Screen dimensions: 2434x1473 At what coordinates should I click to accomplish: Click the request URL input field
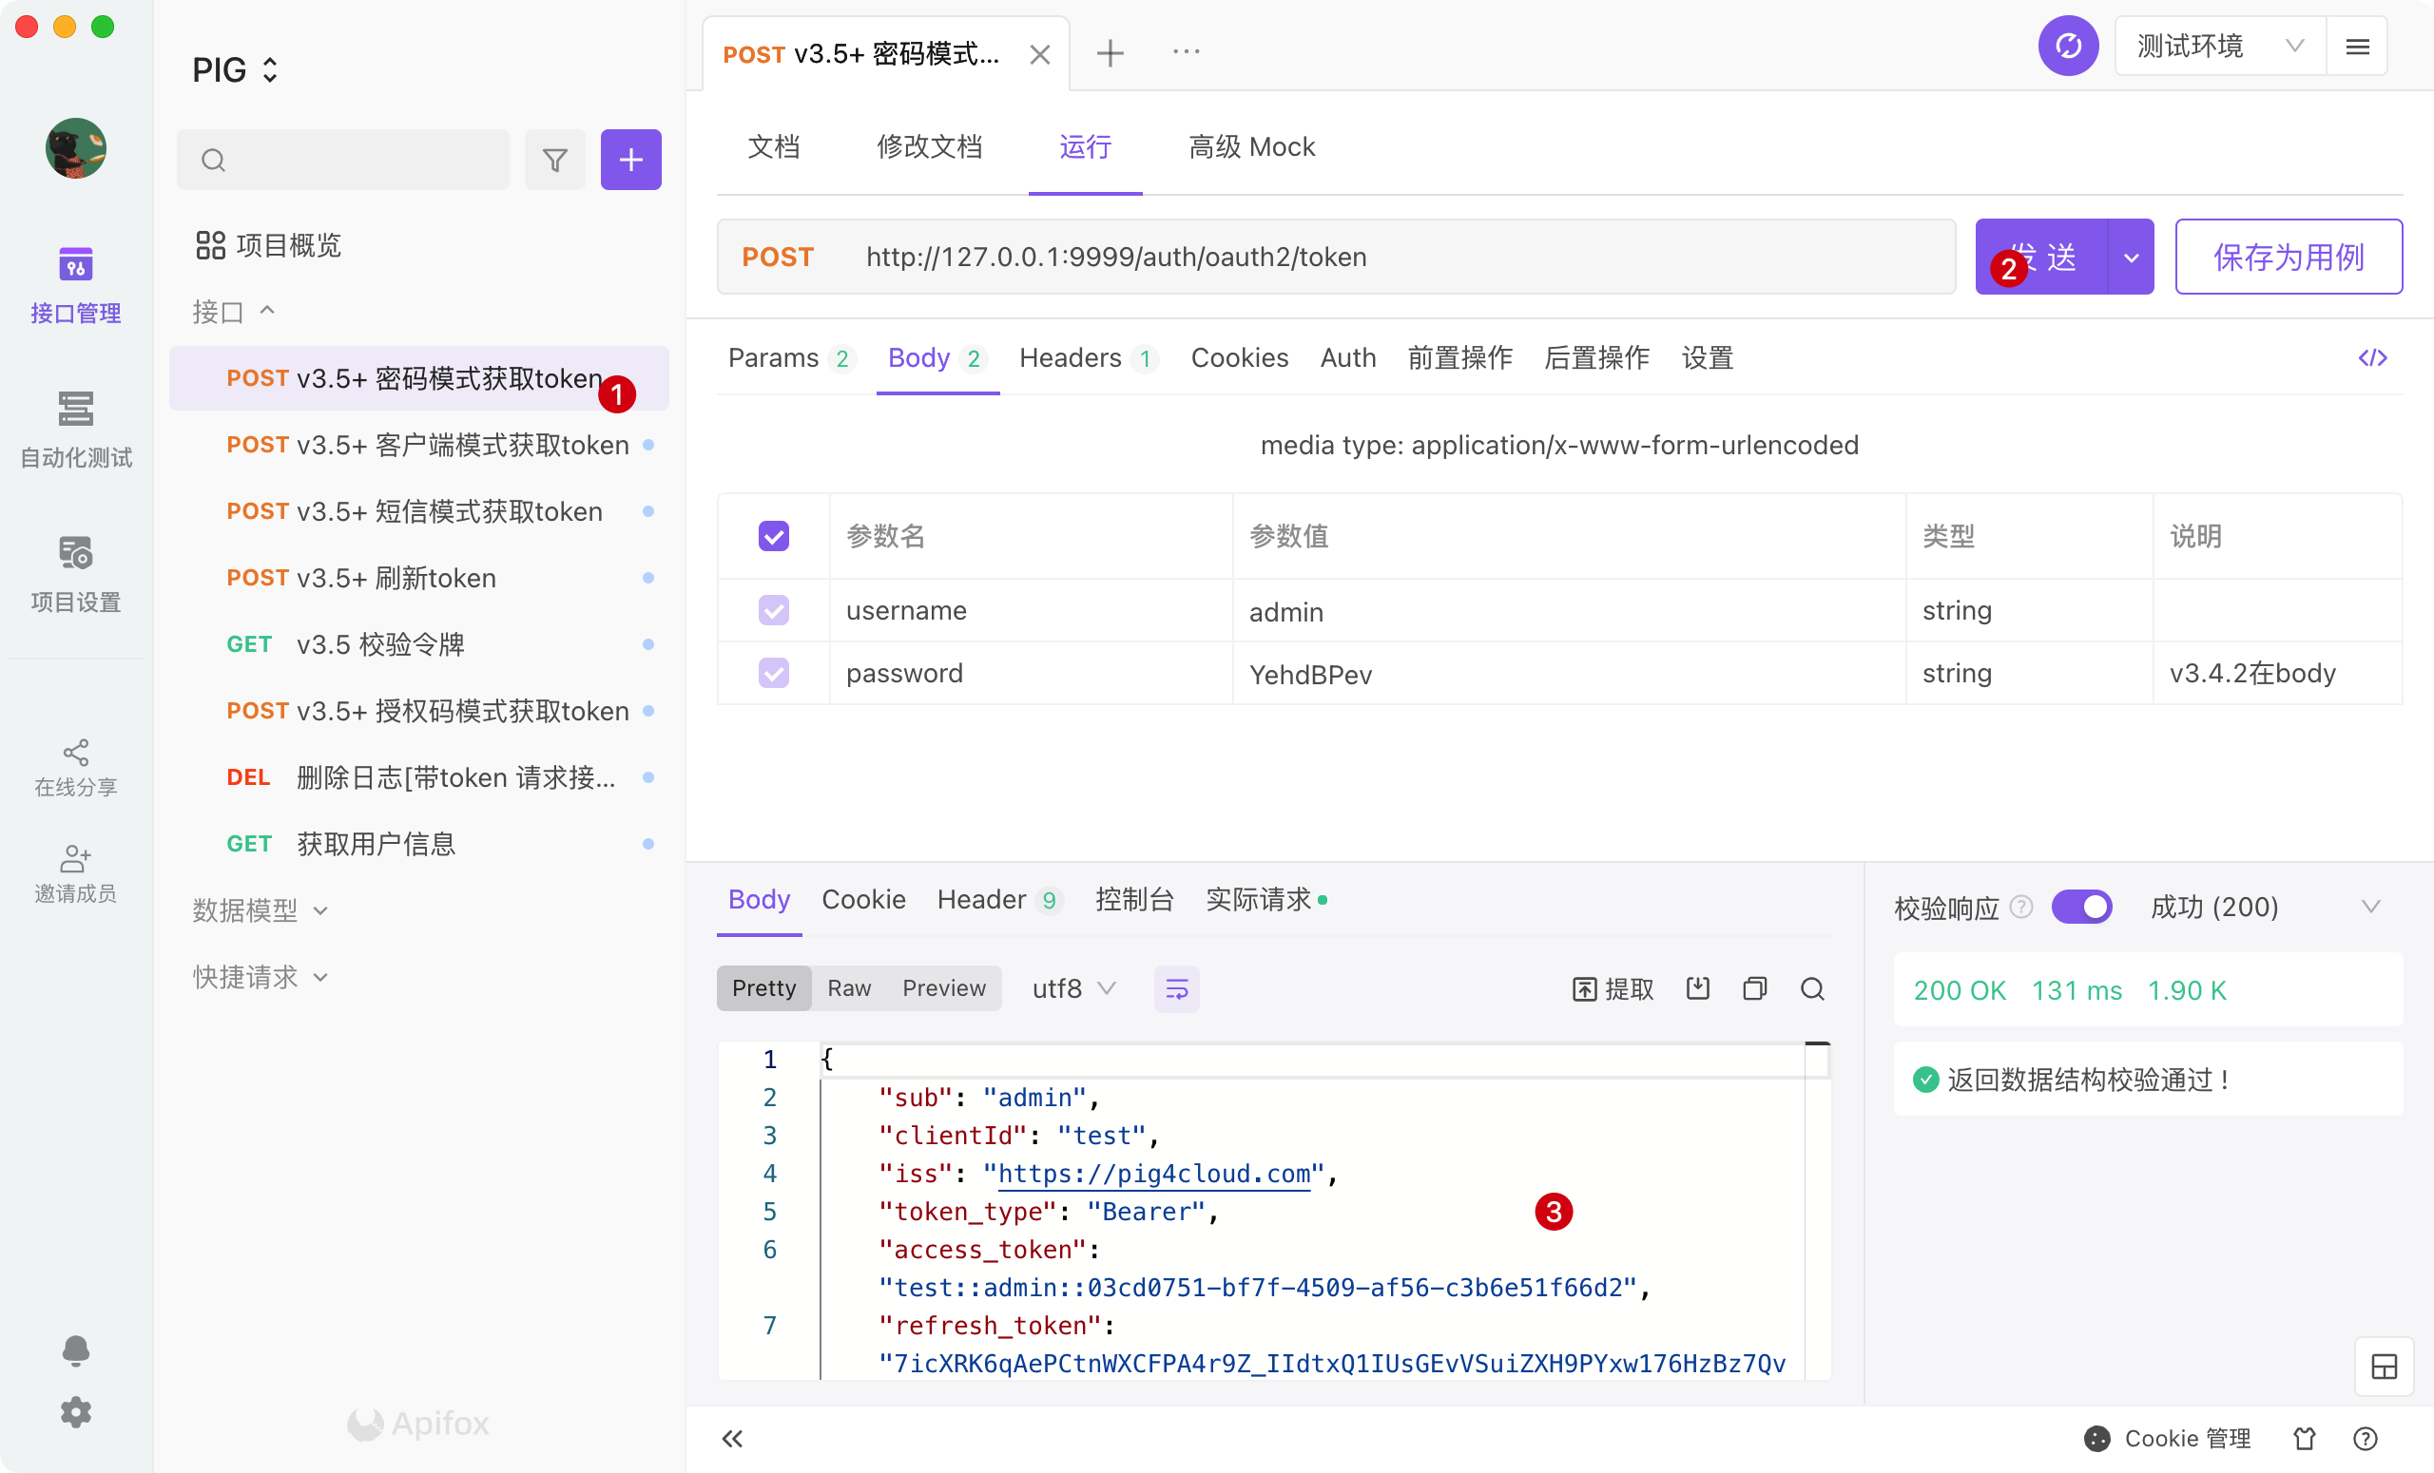[1336, 257]
